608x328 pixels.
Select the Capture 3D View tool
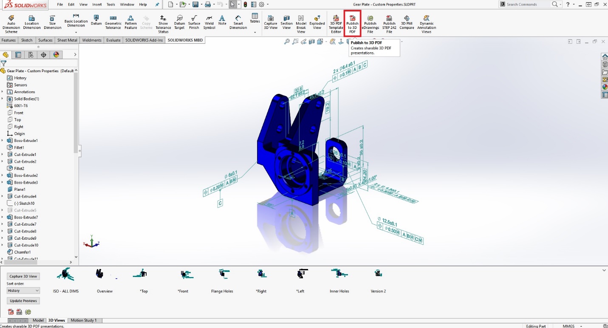[x=270, y=22]
